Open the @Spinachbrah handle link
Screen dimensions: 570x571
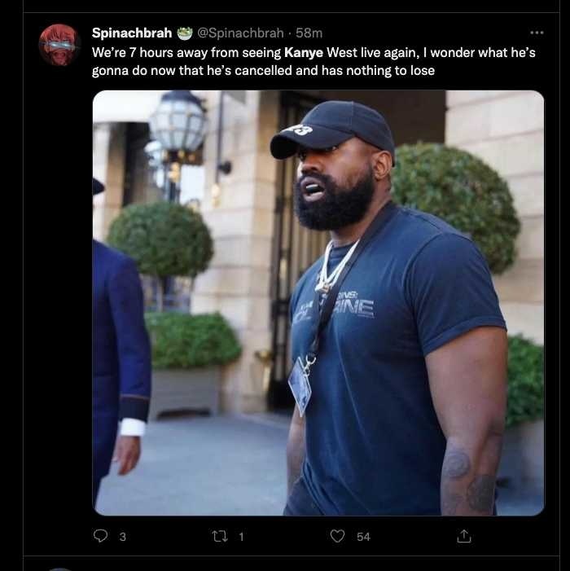tap(240, 33)
